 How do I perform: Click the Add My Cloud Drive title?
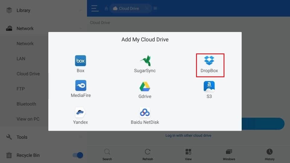click(x=145, y=40)
